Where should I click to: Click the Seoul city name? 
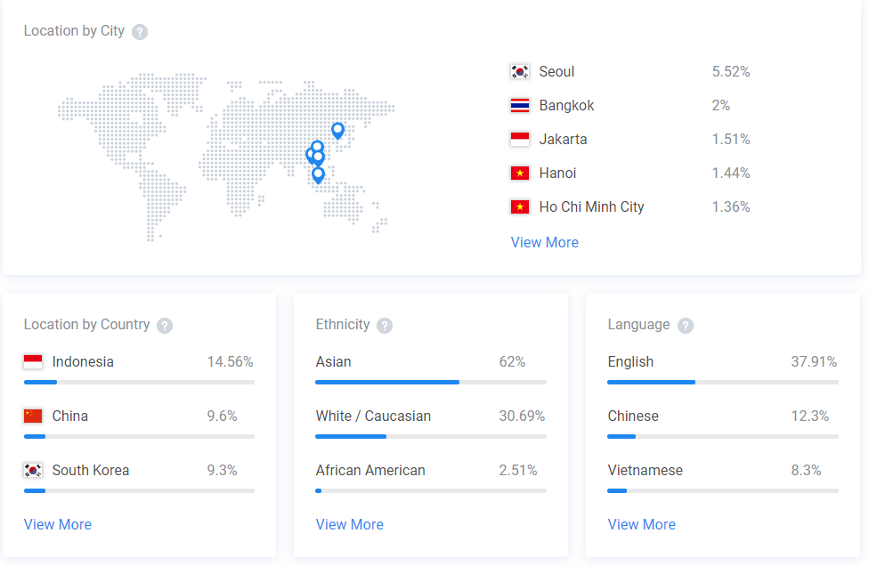click(x=556, y=72)
